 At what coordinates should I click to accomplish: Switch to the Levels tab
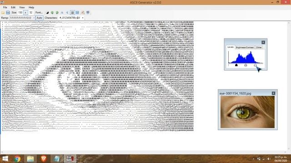(231, 47)
